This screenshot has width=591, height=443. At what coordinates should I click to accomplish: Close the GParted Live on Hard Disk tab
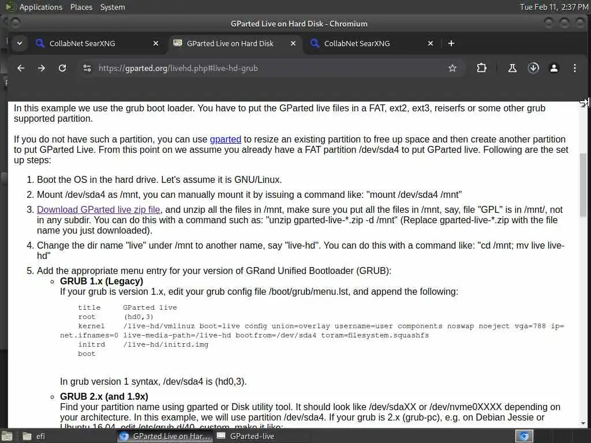pos(293,43)
